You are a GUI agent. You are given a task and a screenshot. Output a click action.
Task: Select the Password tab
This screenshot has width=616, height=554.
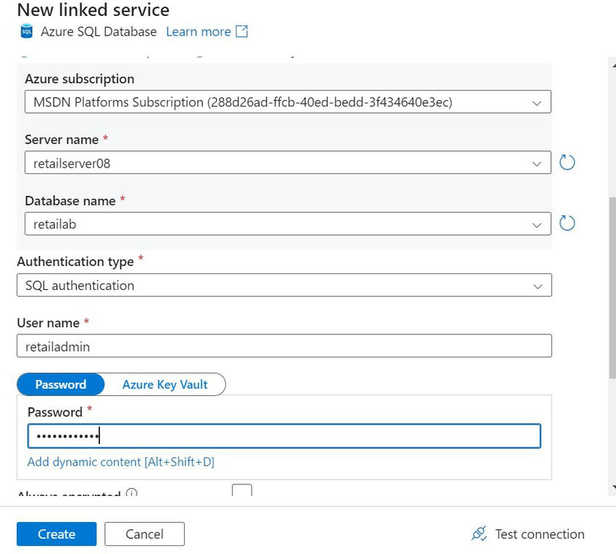[61, 384]
